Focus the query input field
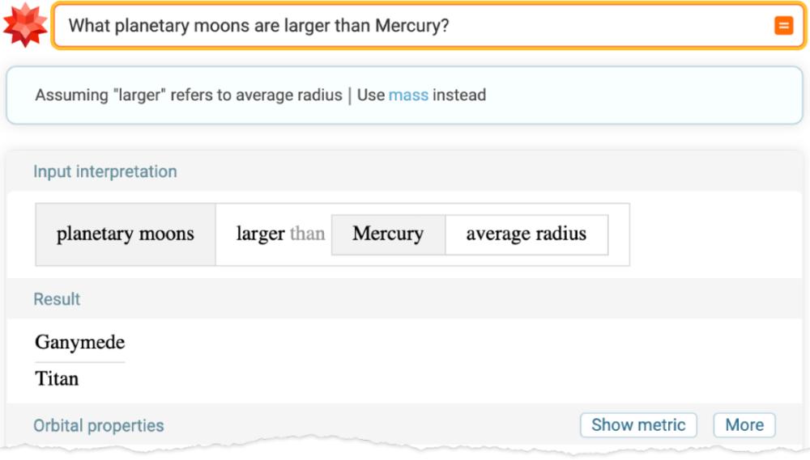 point(405,26)
